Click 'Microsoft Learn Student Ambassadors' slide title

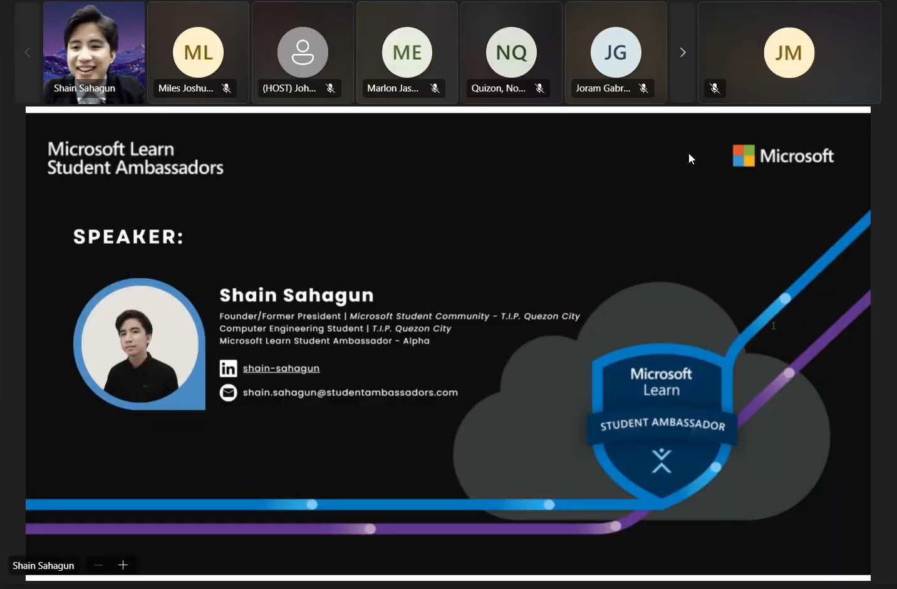coord(135,159)
